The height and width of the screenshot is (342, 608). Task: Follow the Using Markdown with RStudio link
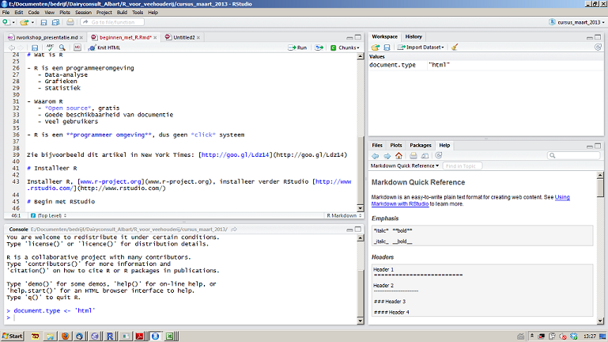click(x=470, y=200)
